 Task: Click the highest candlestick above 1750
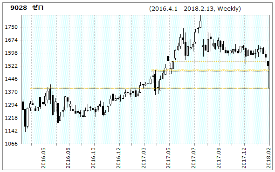tap(200, 22)
